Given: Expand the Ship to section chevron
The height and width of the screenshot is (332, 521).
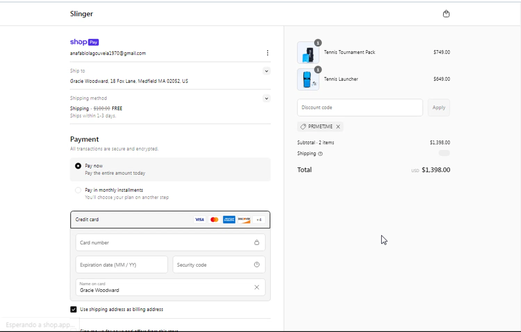Looking at the screenshot, I should click(x=266, y=71).
